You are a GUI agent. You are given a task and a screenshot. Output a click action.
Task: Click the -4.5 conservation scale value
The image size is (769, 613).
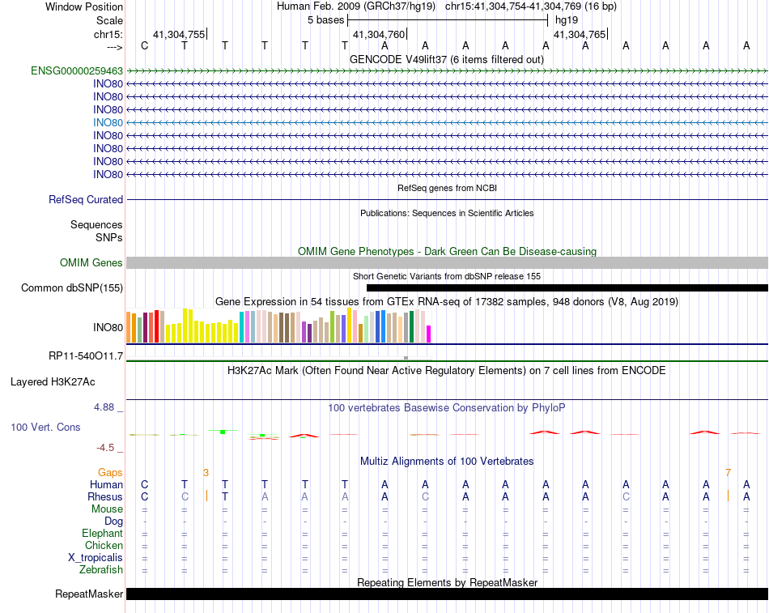(105, 448)
